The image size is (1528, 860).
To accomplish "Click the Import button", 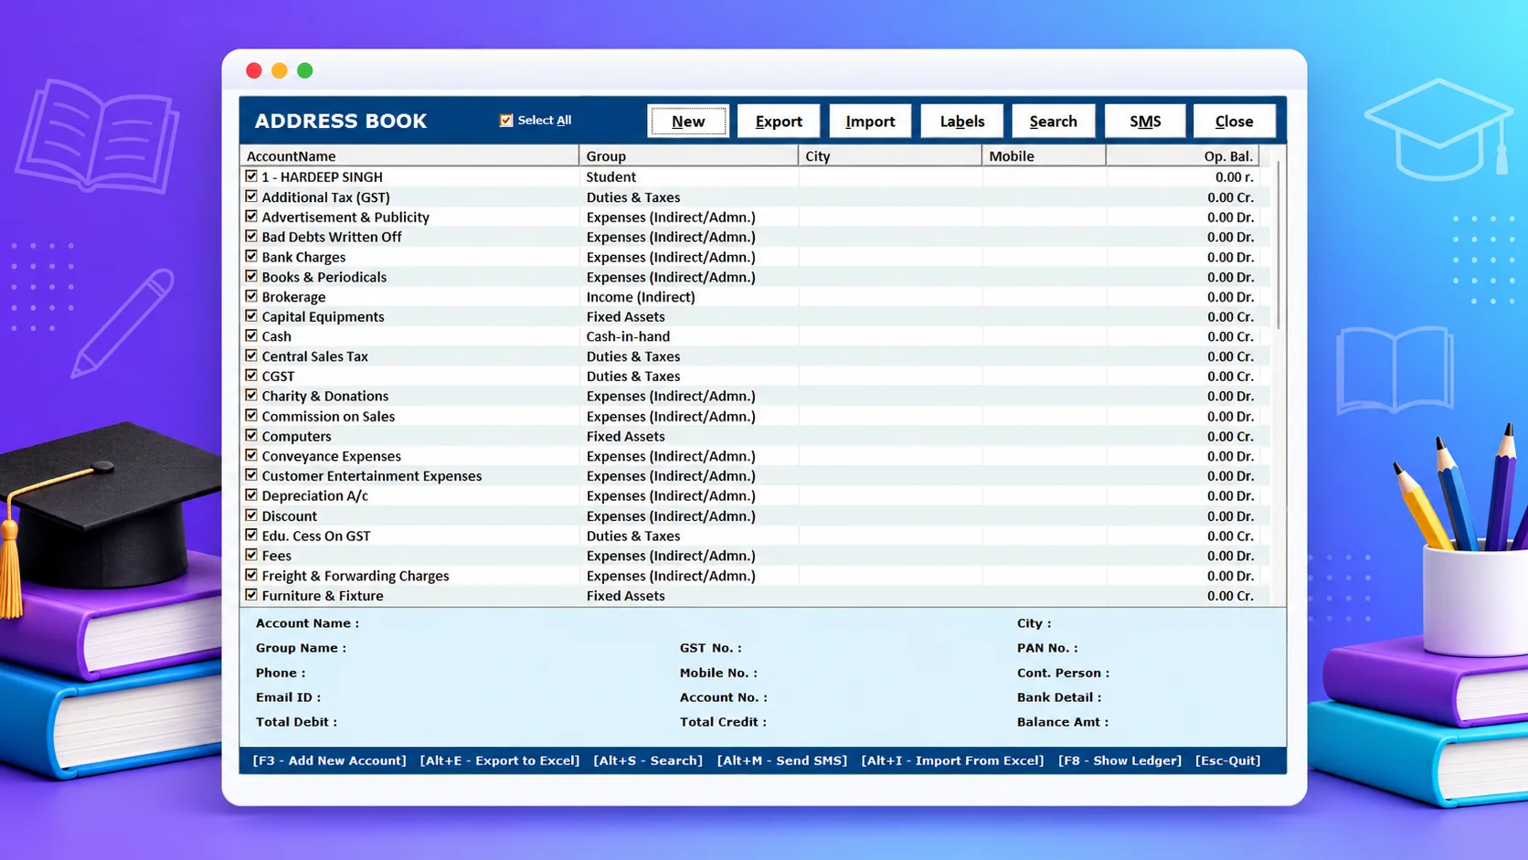I will click(x=870, y=121).
